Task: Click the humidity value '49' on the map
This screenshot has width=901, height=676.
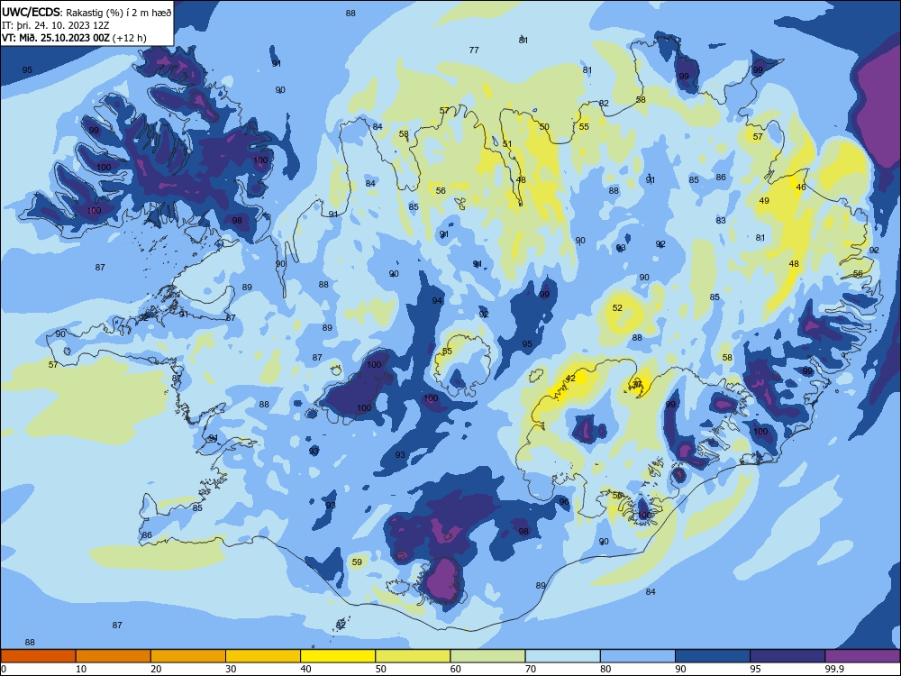Action: 764,201
